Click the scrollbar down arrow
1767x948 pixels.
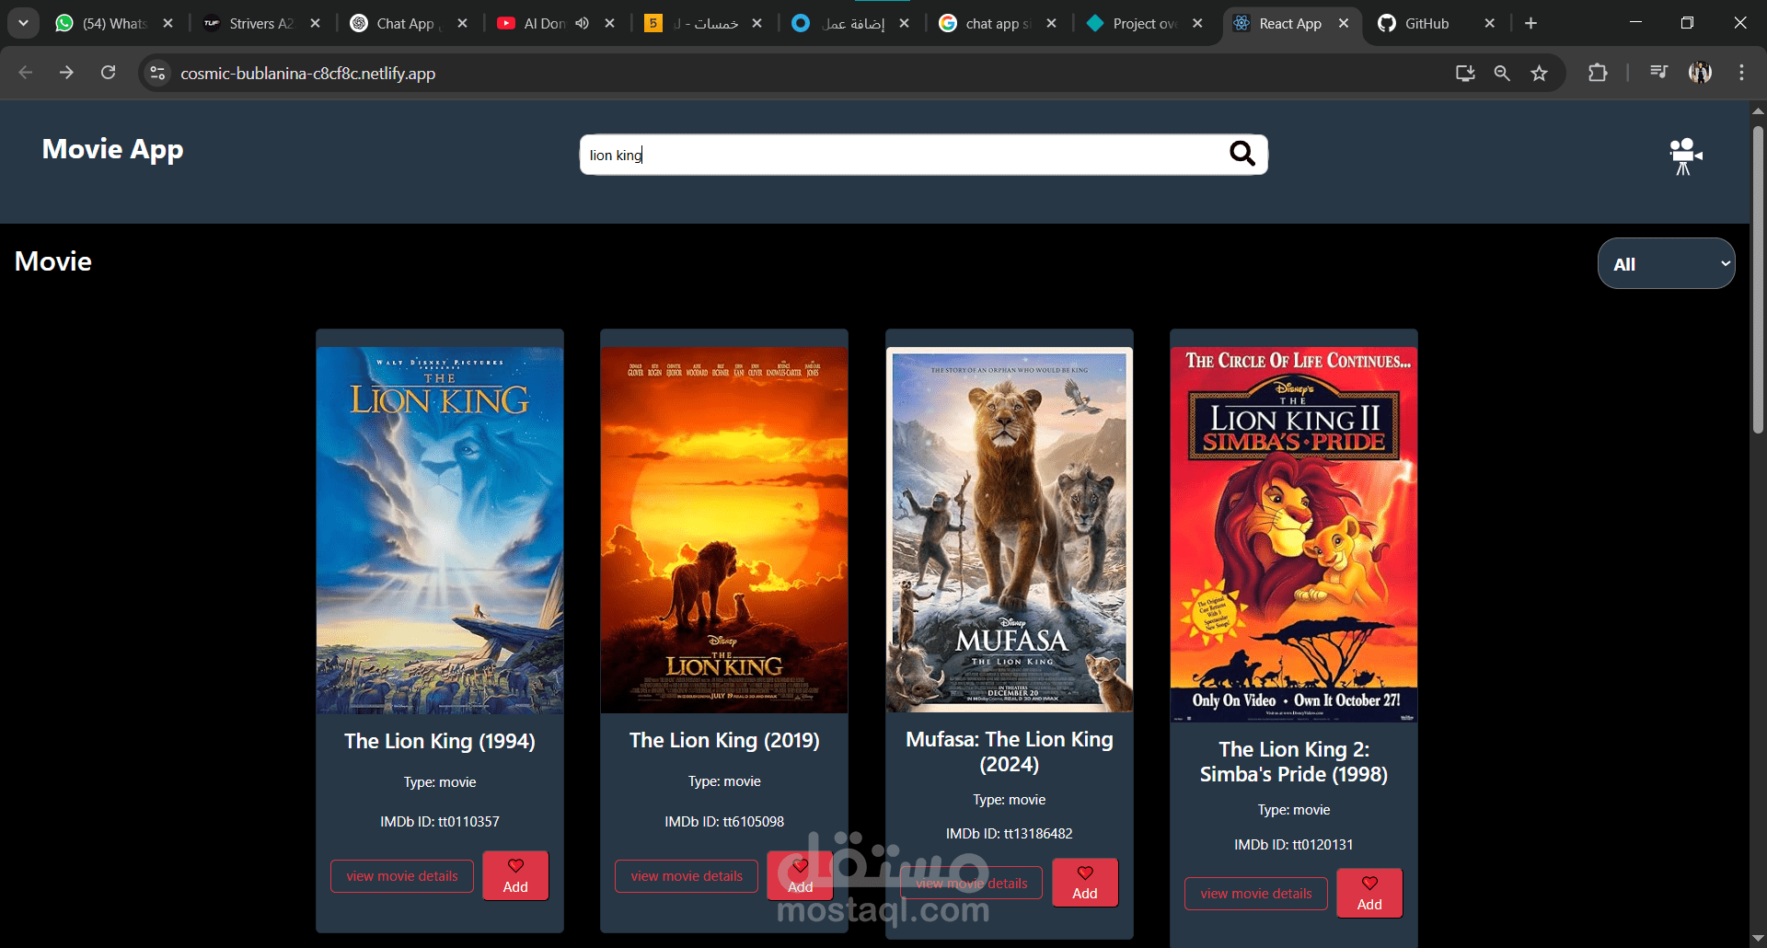tap(1758, 938)
